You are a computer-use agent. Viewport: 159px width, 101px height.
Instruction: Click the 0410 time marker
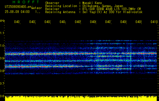click(154, 22)
